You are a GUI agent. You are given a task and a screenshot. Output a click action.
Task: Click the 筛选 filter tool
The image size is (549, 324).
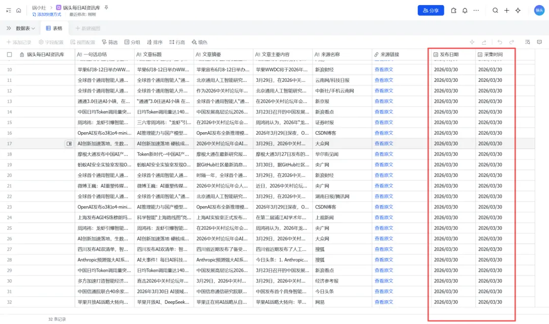coord(110,42)
